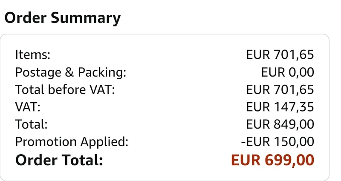This screenshot has width=341, height=181.
Task: Select the promotion discount -EUR 150,00
Action: click(278, 141)
